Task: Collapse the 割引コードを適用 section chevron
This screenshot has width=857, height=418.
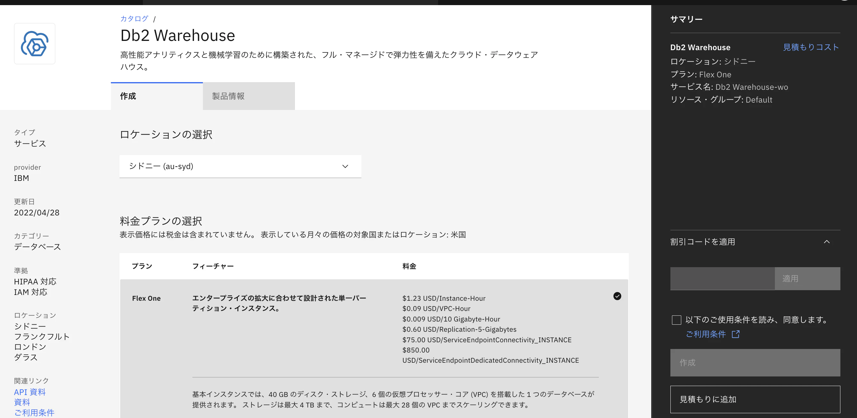Action: 827,242
